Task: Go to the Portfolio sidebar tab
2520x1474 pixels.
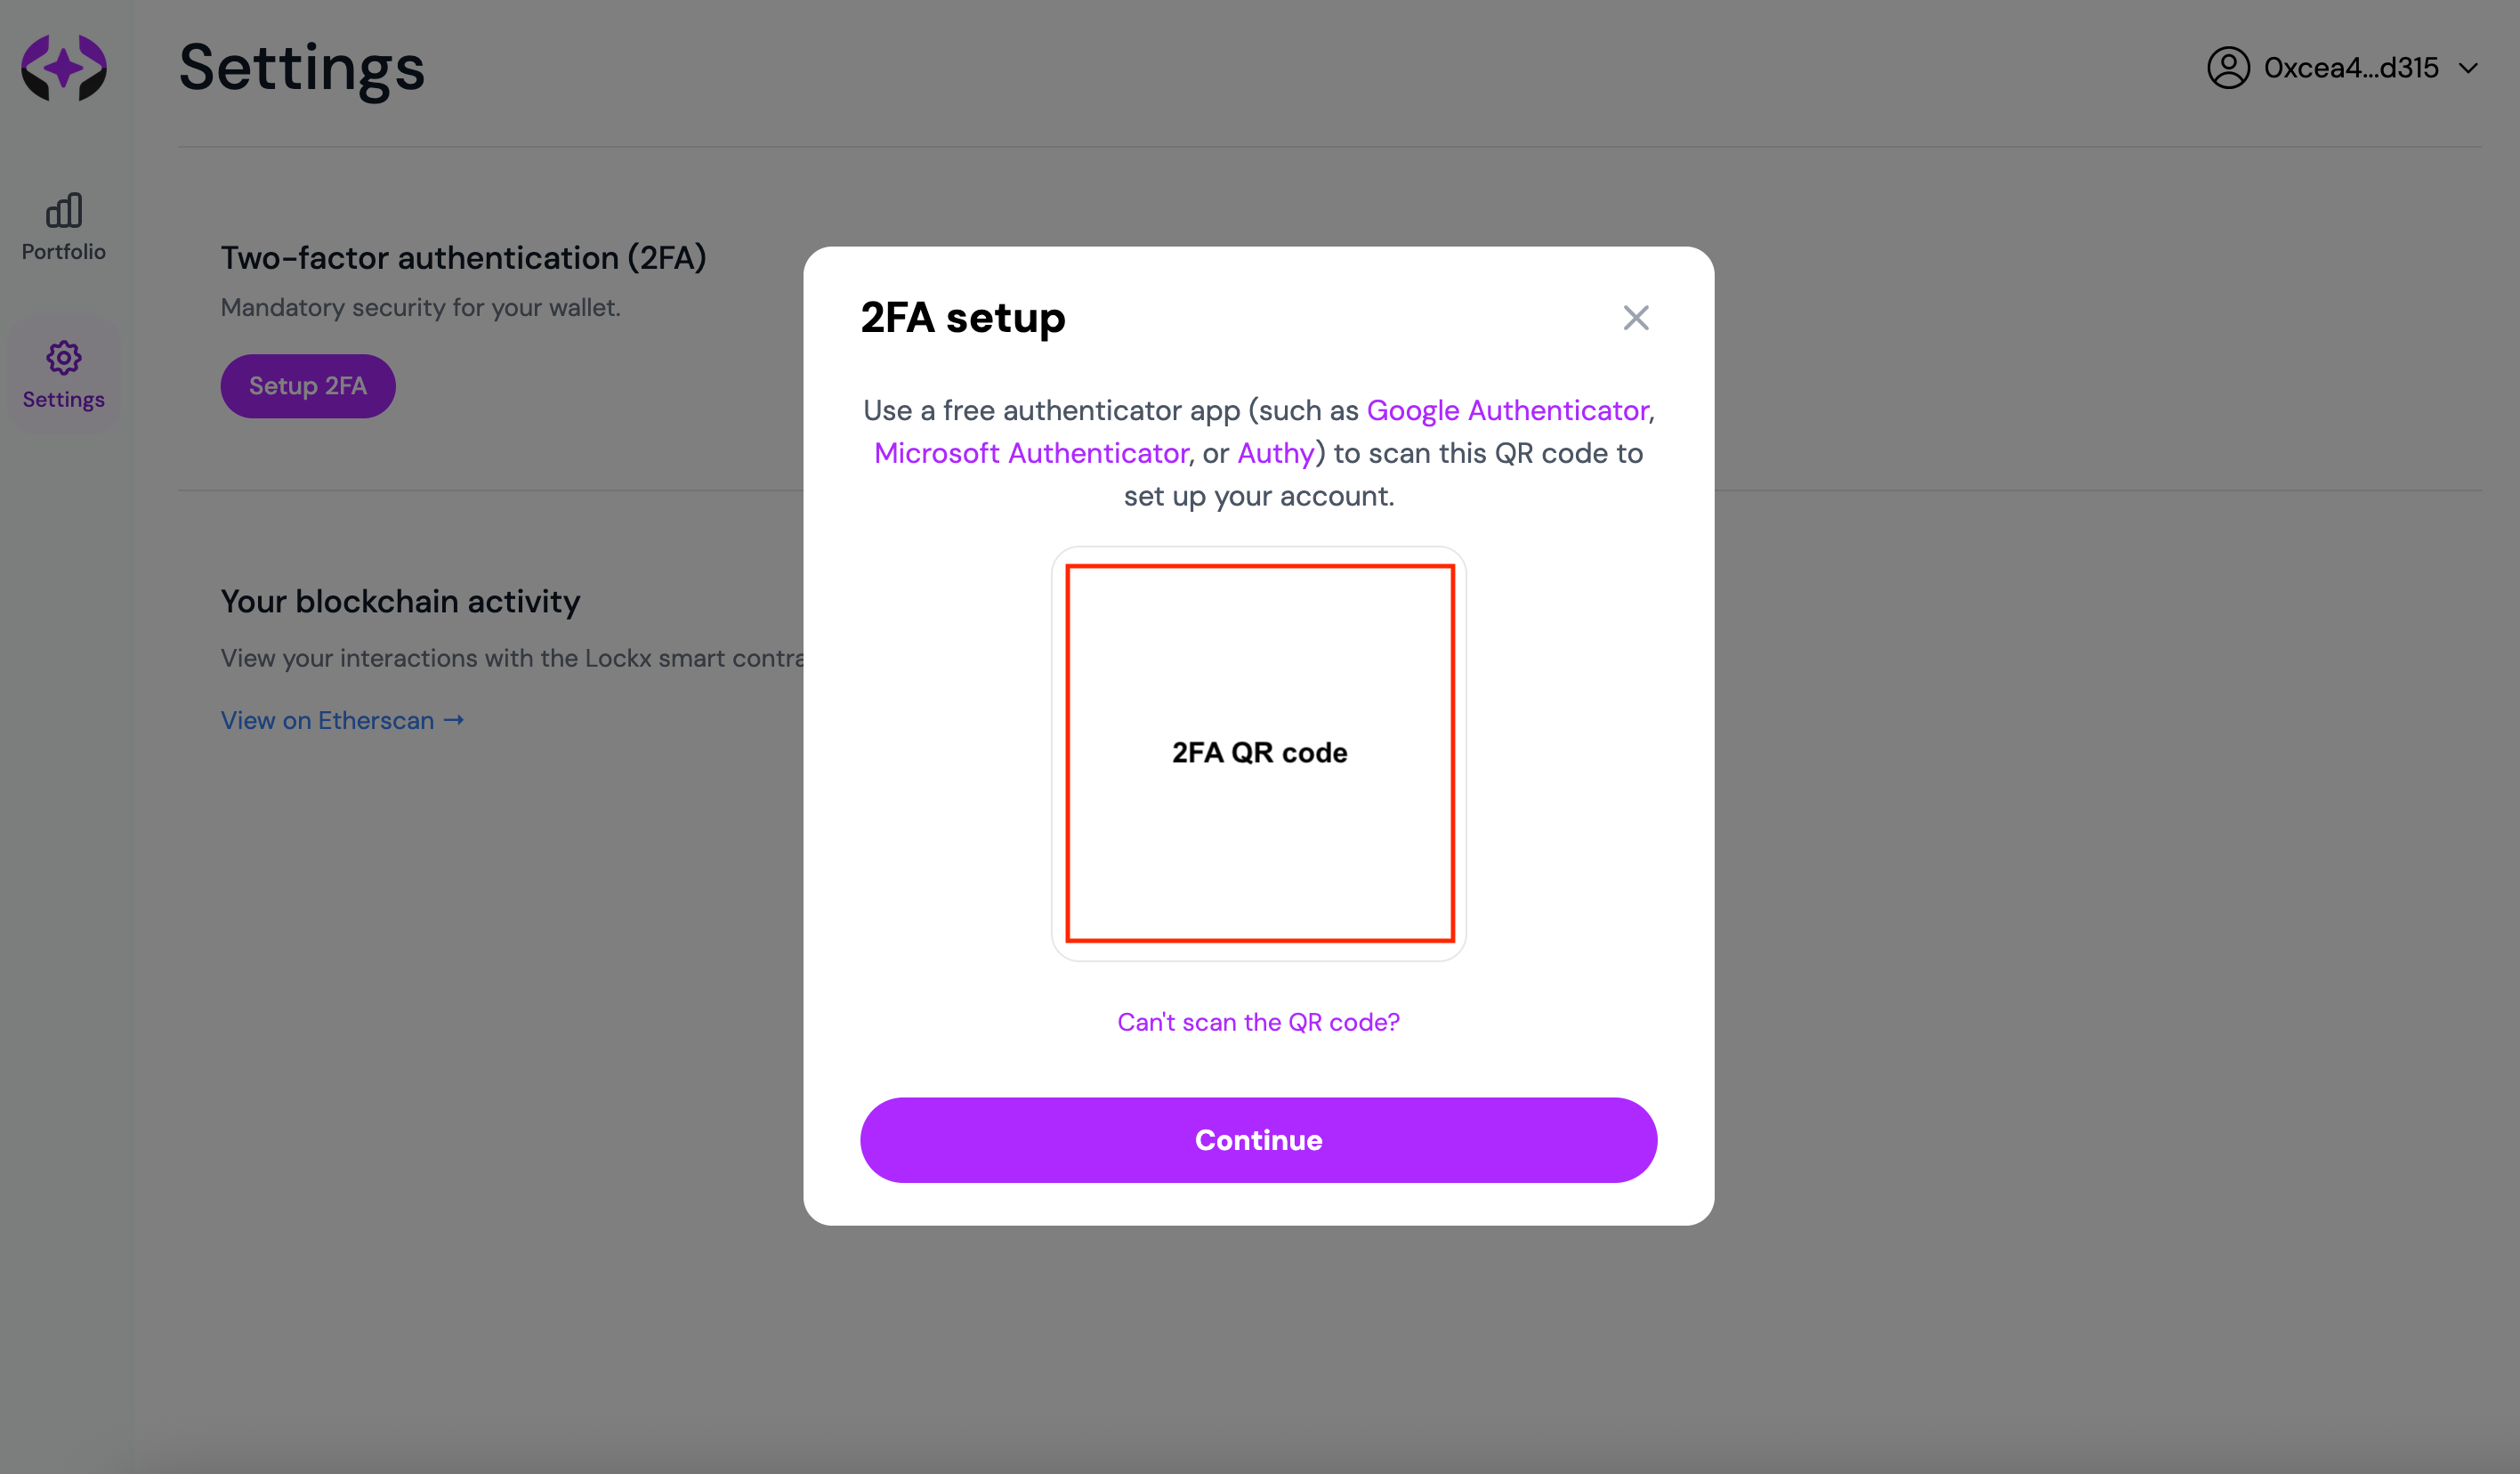Action: point(64,228)
